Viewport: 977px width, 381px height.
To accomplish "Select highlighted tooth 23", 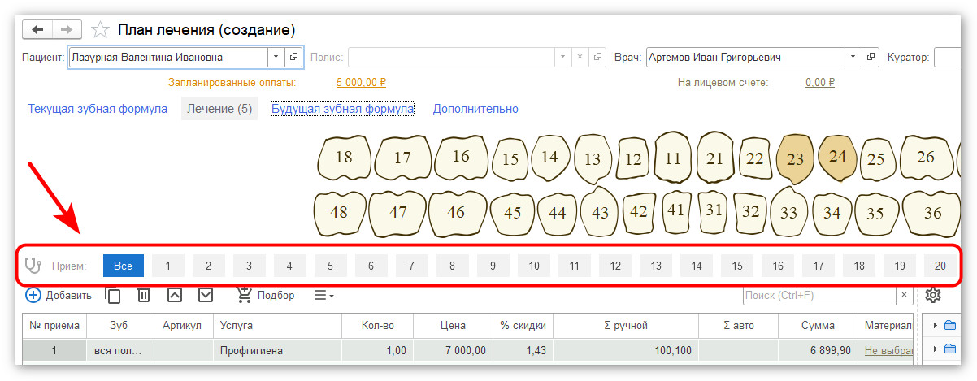I will point(795,159).
